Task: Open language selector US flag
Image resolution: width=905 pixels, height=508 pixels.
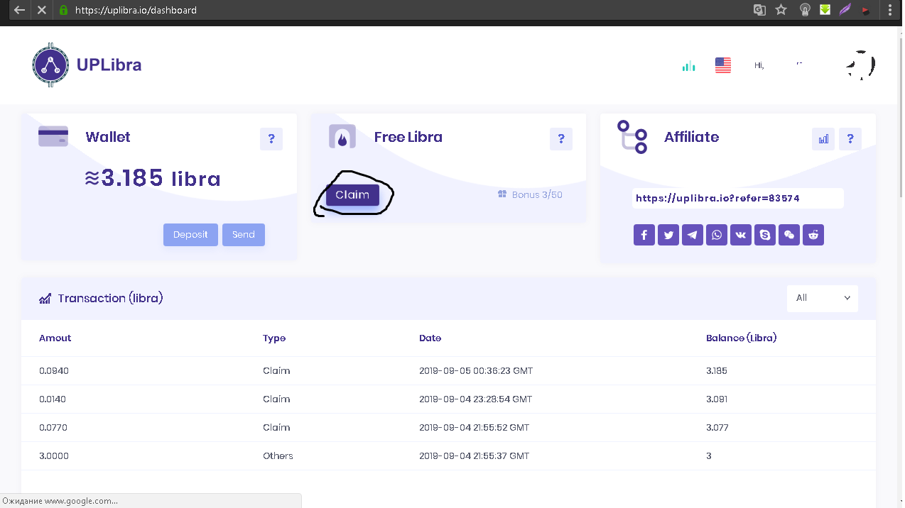Action: coord(723,65)
